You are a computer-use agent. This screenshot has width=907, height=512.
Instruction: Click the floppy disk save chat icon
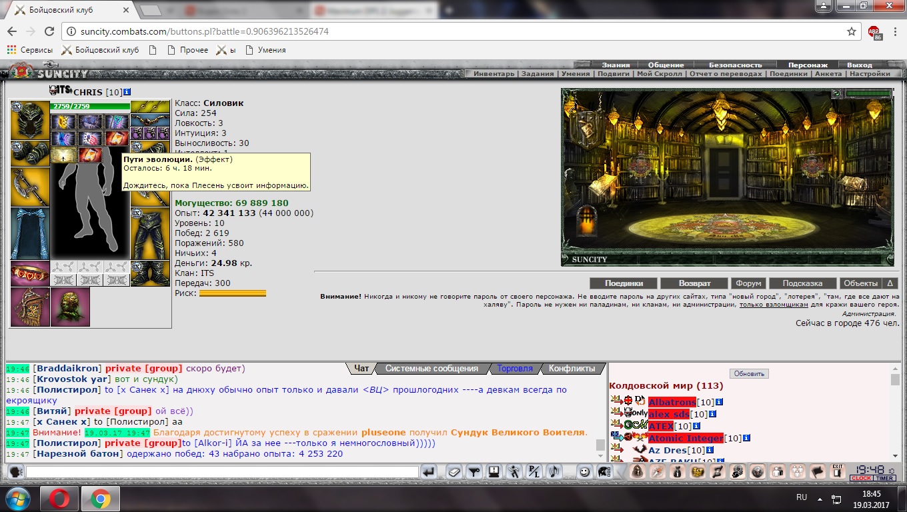pyautogui.click(x=494, y=471)
